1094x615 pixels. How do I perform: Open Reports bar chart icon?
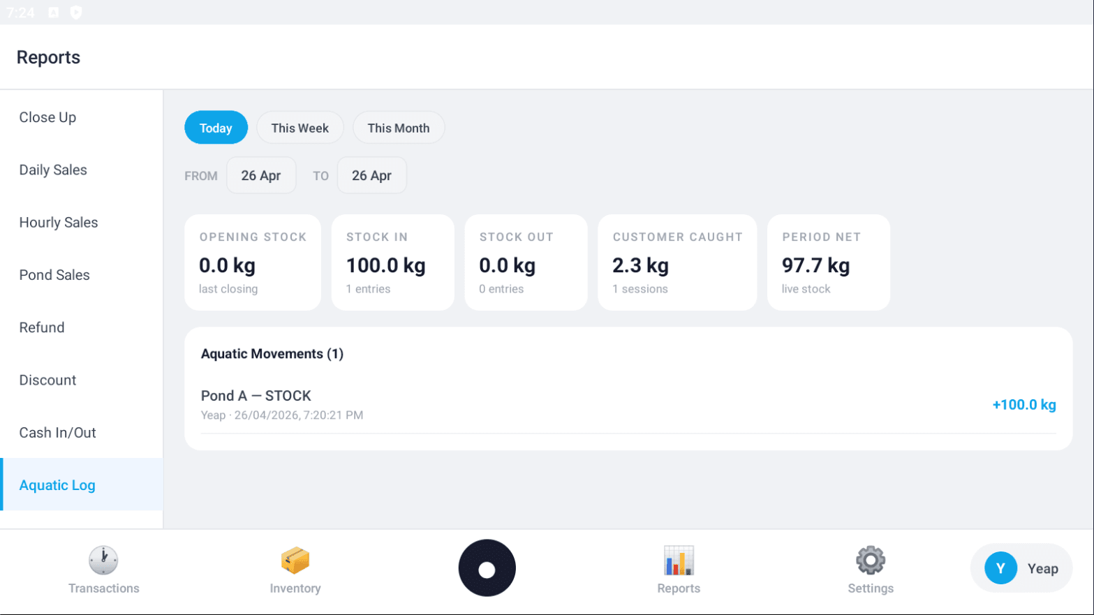point(678,561)
